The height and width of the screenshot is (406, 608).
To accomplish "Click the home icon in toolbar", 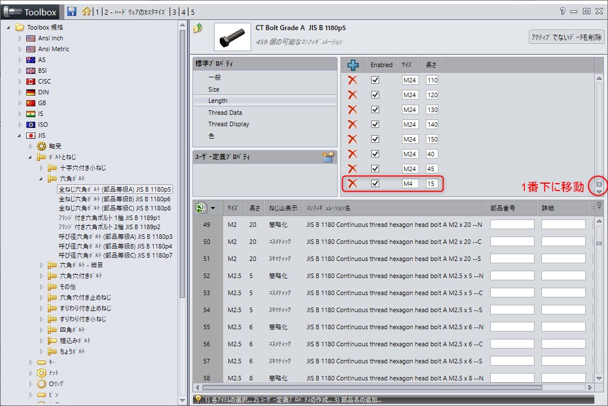I will [86, 11].
